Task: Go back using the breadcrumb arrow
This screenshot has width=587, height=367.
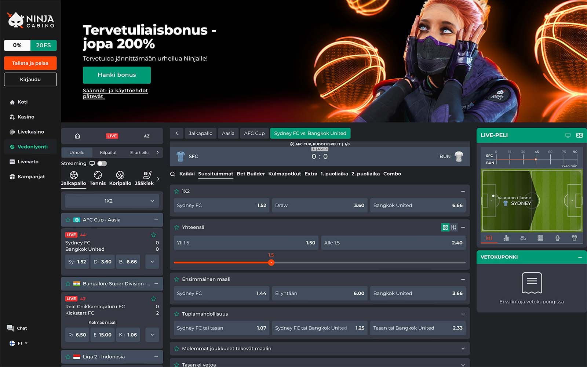Action: coord(177,134)
